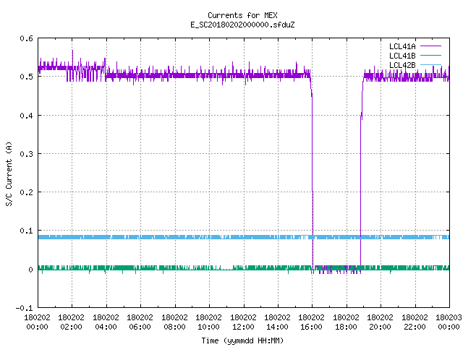Click the 0.4 y-axis tick label
Image resolution: width=463 pixels, height=347 pixels.
point(26,116)
